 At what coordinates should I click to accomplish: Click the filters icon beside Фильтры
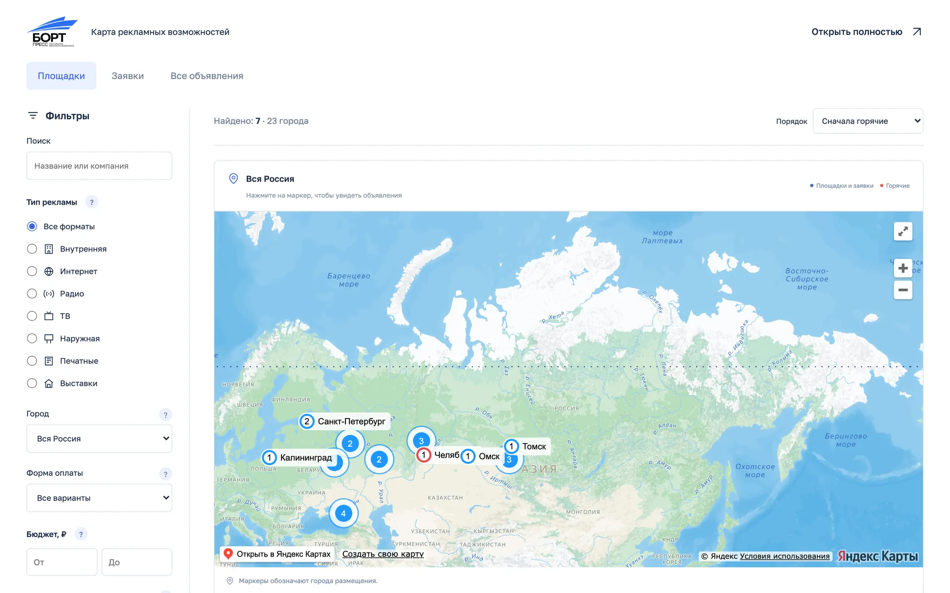coord(33,116)
